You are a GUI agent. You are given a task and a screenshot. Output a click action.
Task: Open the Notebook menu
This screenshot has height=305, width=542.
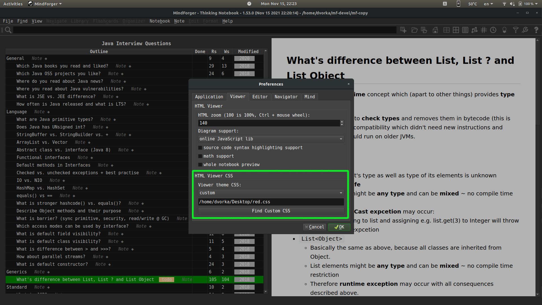(x=159, y=21)
